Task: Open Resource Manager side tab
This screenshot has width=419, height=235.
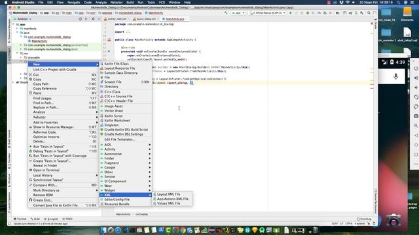Action: point(9,31)
